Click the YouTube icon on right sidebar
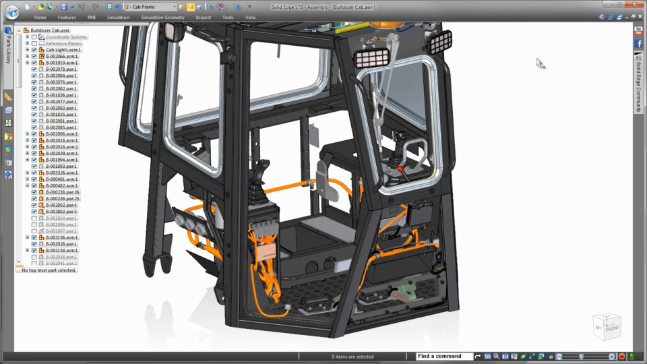Image resolution: width=647 pixels, height=364 pixels. [x=638, y=31]
